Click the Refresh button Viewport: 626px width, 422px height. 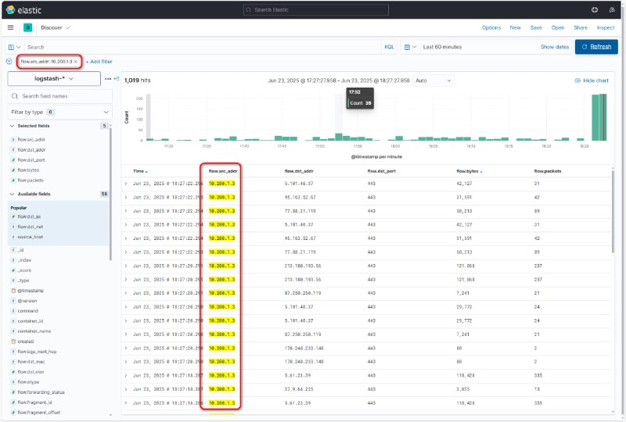click(x=596, y=47)
